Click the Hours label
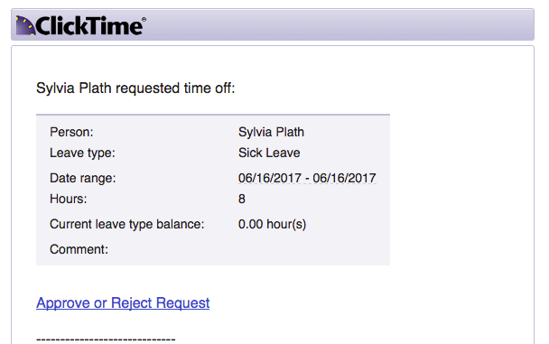The image size is (549, 344). click(69, 200)
